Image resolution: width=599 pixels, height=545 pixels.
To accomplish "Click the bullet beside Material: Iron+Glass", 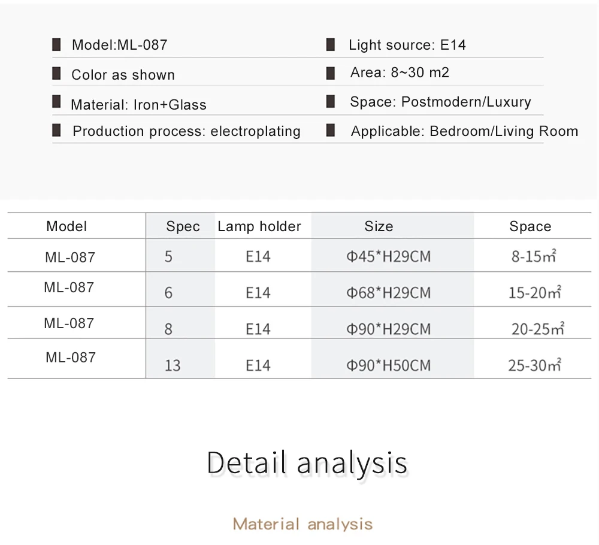I will [56, 102].
